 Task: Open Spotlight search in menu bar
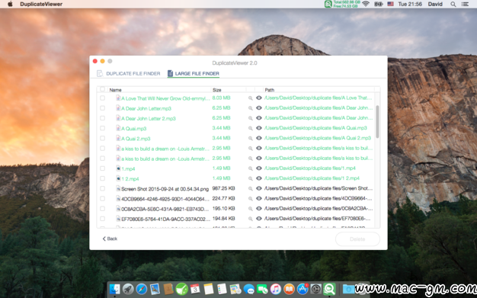(x=453, y=4)
